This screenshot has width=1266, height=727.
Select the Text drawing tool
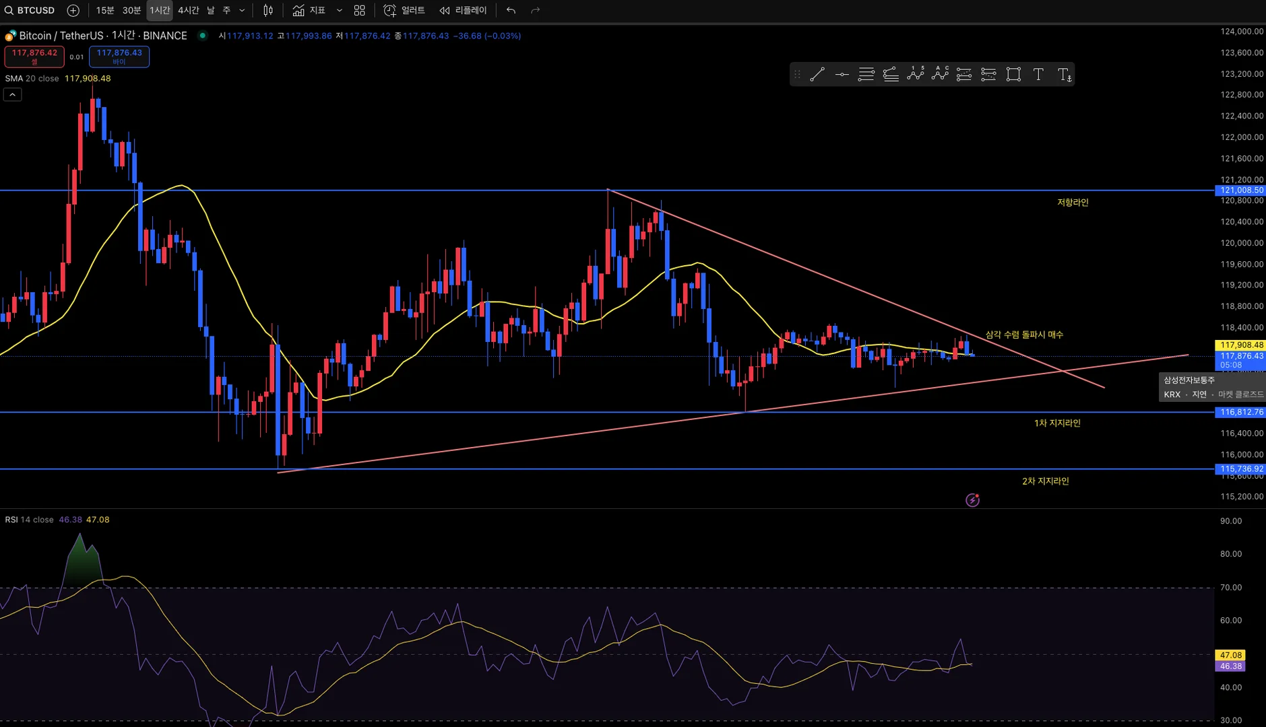[x=1038, y=75]
